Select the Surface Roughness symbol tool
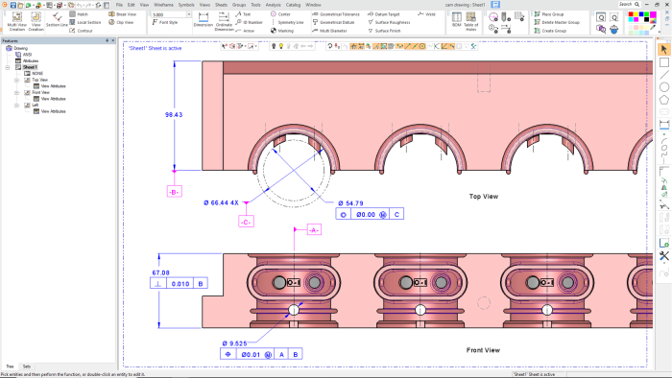This screenshot has height=378, width=672. coord(389,22)
